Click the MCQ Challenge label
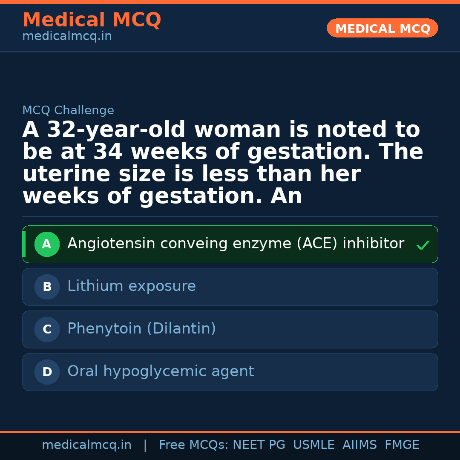Viewport: 460px width, 460px height. 68,110
